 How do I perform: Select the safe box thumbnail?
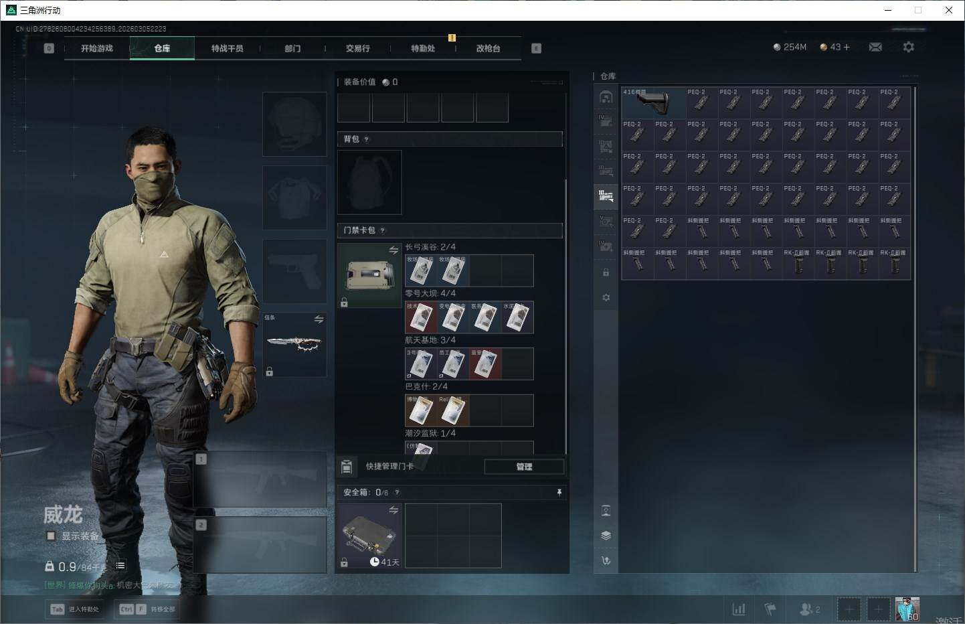pos(369,536)
